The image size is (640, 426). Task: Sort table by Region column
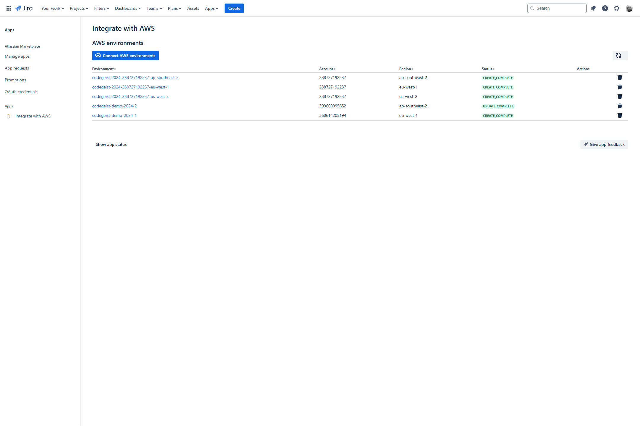pyautogui.click(x=406, y=69)
